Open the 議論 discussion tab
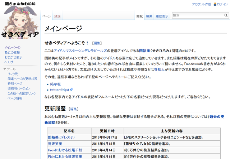This screenshot has width=230, height=159. click(57, 16)
